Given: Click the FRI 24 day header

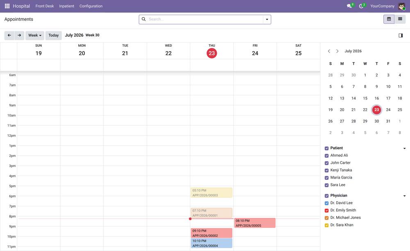Looking at the screenshot, I should point(255,50).
